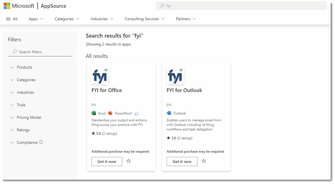This screenshot has height=184, width=335.
Task: Open the FYI for Office title
Action: [x=106, y=90]
